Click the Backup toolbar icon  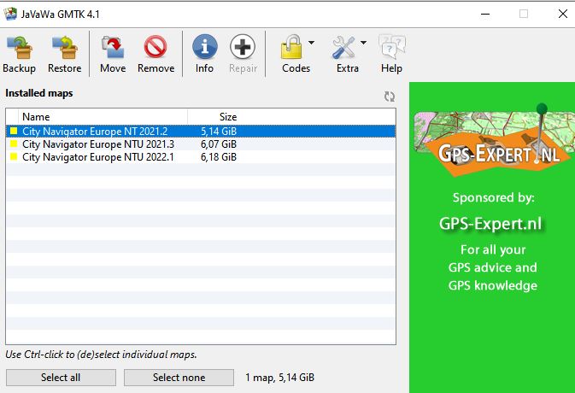[20, 48]
